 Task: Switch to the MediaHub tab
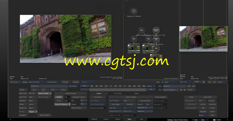point(94,119)
